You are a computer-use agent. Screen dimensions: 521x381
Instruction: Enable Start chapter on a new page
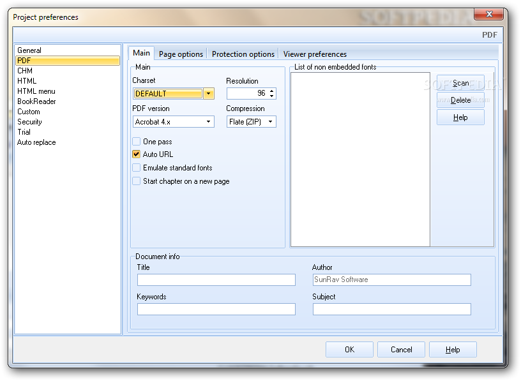click(x=136, y=181)
